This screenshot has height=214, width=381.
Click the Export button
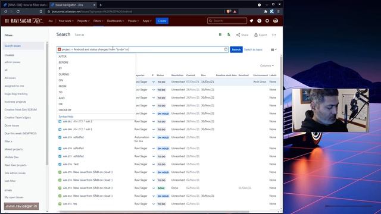point(261,35)
